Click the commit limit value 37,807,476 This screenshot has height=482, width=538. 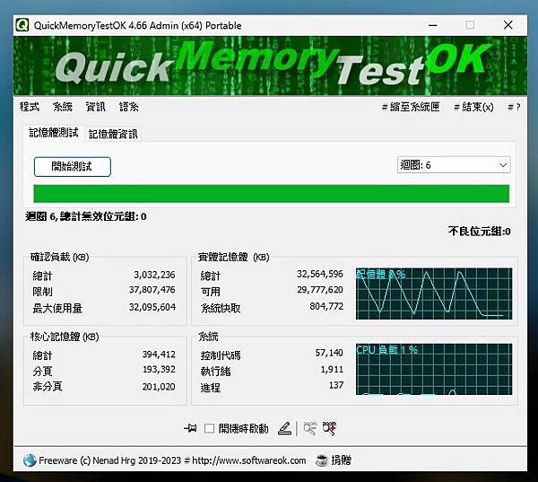(152, 290)
